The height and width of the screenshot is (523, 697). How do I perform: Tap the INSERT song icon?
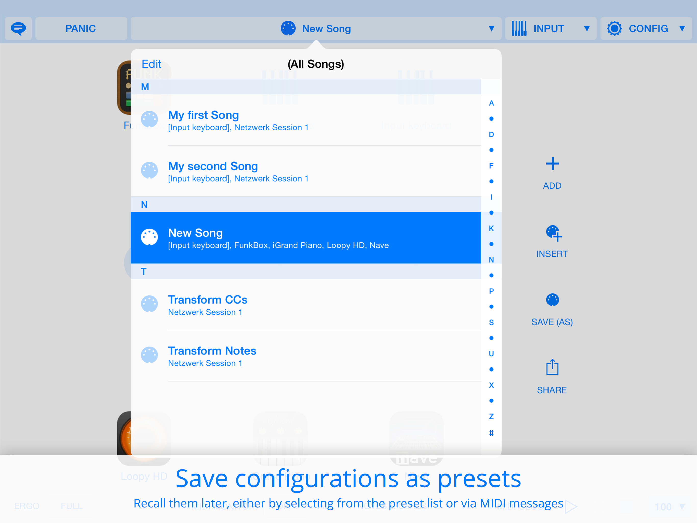tap(553, 233)
